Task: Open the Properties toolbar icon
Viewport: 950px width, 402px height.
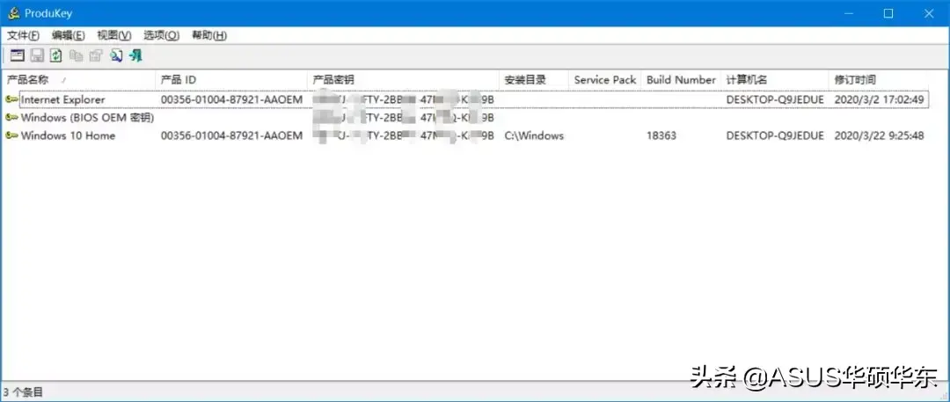Action: tap(95, 55)
